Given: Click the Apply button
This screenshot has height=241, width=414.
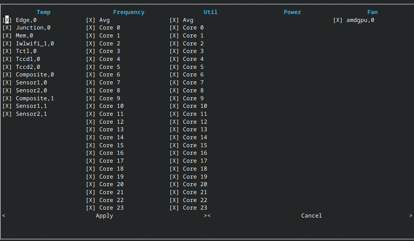Looking at the screenshot, I should [x=104, y=216].
